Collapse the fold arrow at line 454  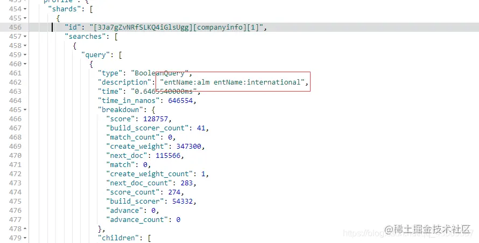(x=25, y=9)
